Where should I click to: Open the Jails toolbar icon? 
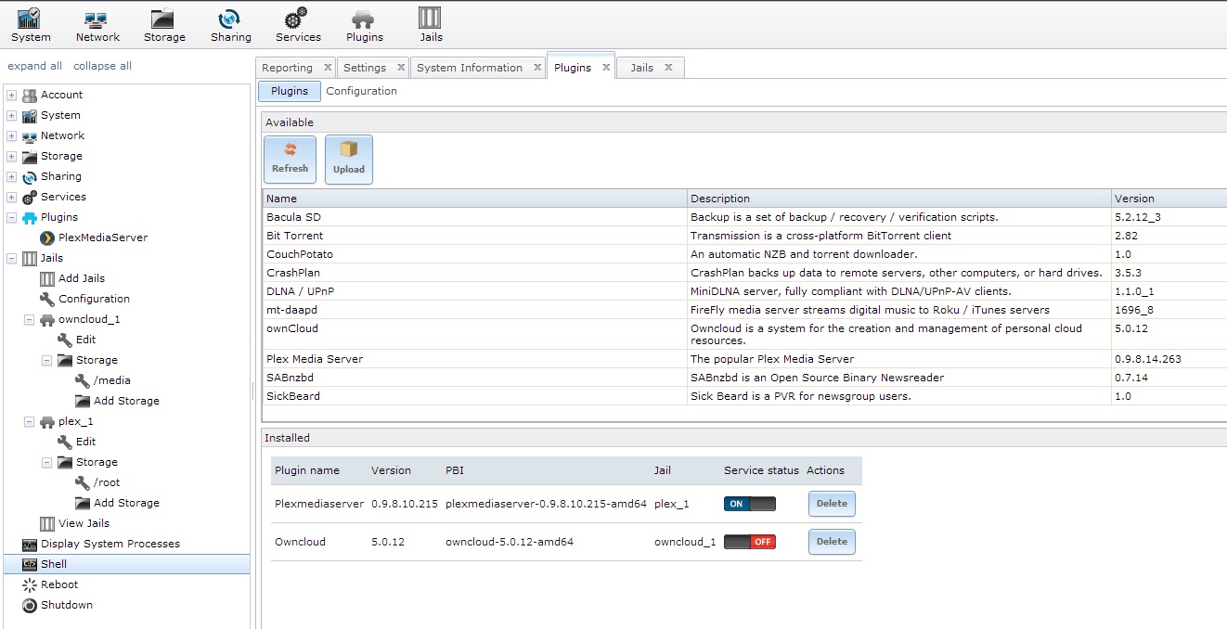431,25
